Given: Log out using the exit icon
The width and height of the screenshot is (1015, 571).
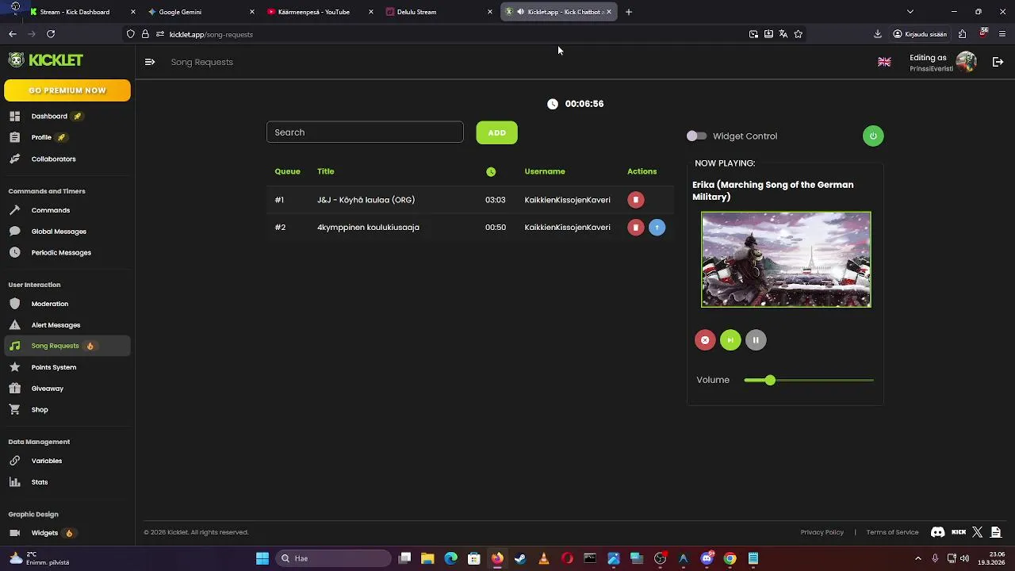Looking at the screenshot, I should (x=998, y=62).
